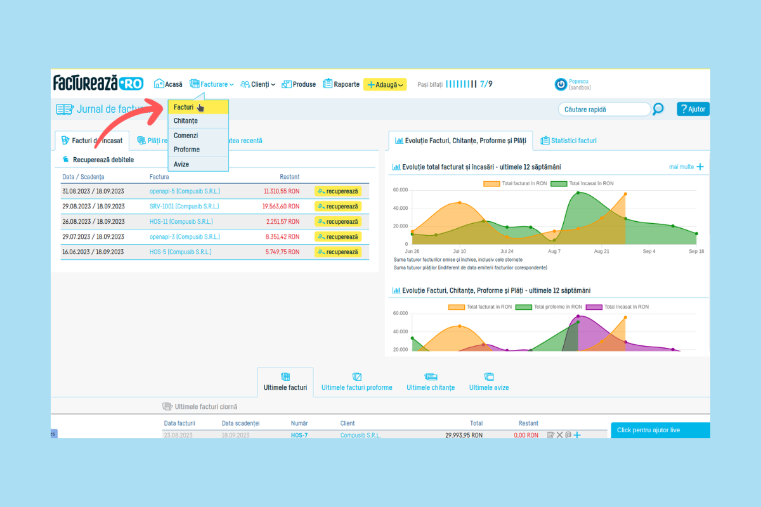Click the email @ icon for HOS-7
Screen dimensions: 761x507
pos(568,435)
